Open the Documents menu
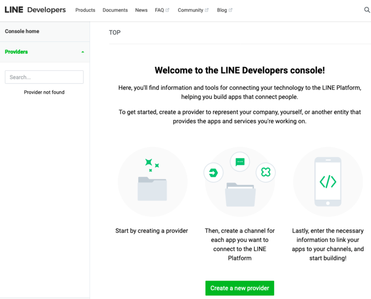 pyautogui.click(x=115, y=10)
